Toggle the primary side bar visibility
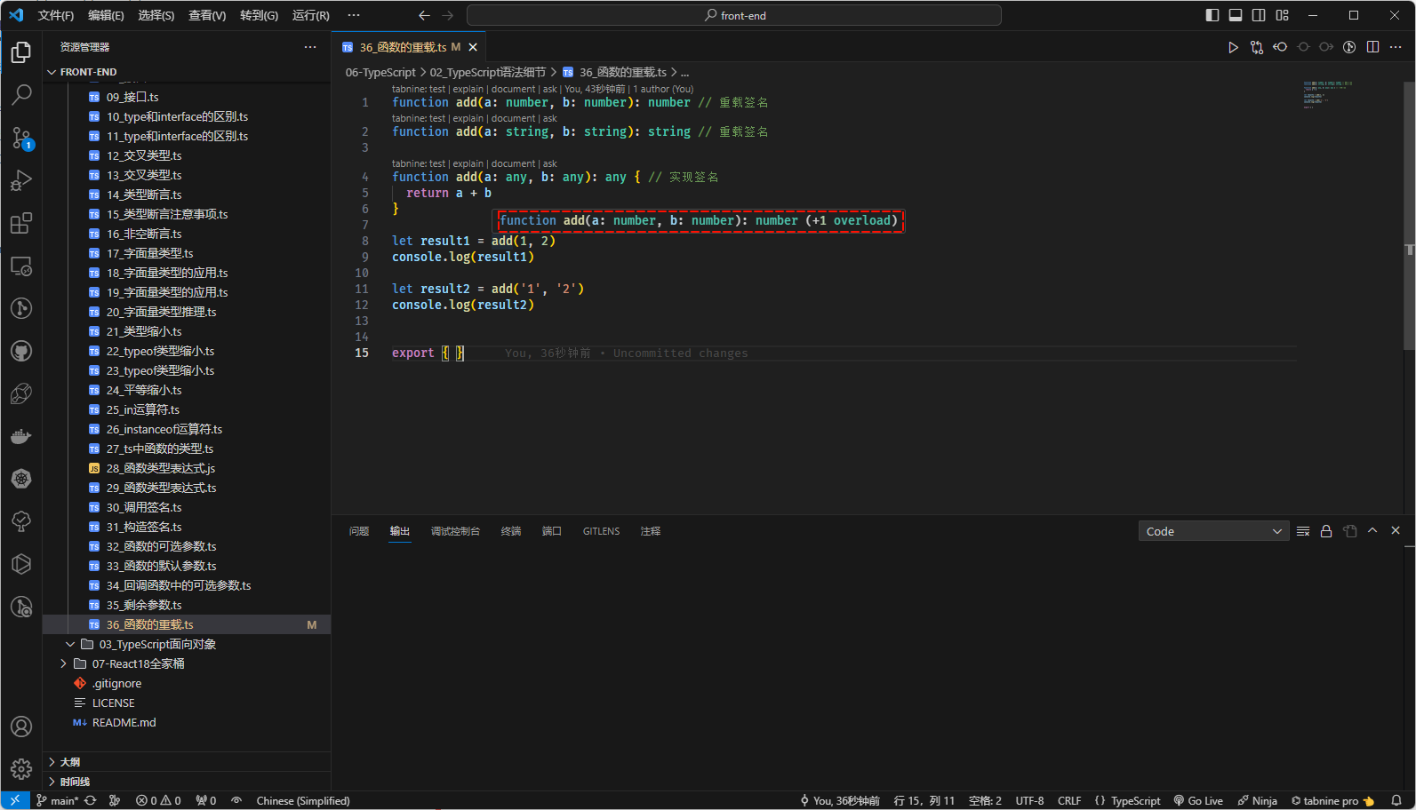Image resolution: width=1416 pixels, height=810 pixels. [1212, 15]
